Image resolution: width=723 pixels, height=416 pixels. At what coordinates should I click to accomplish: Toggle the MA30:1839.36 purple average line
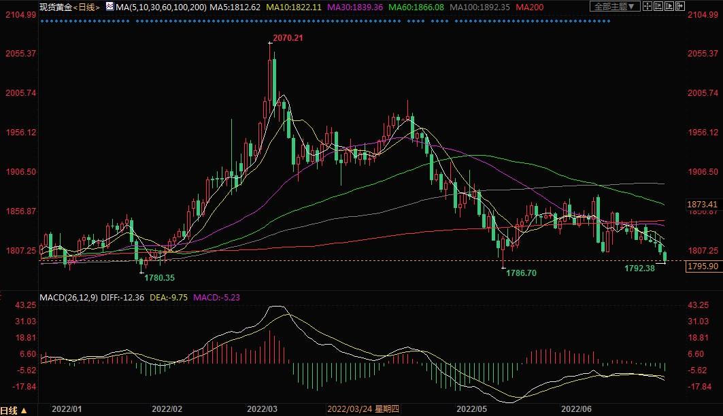356,7
